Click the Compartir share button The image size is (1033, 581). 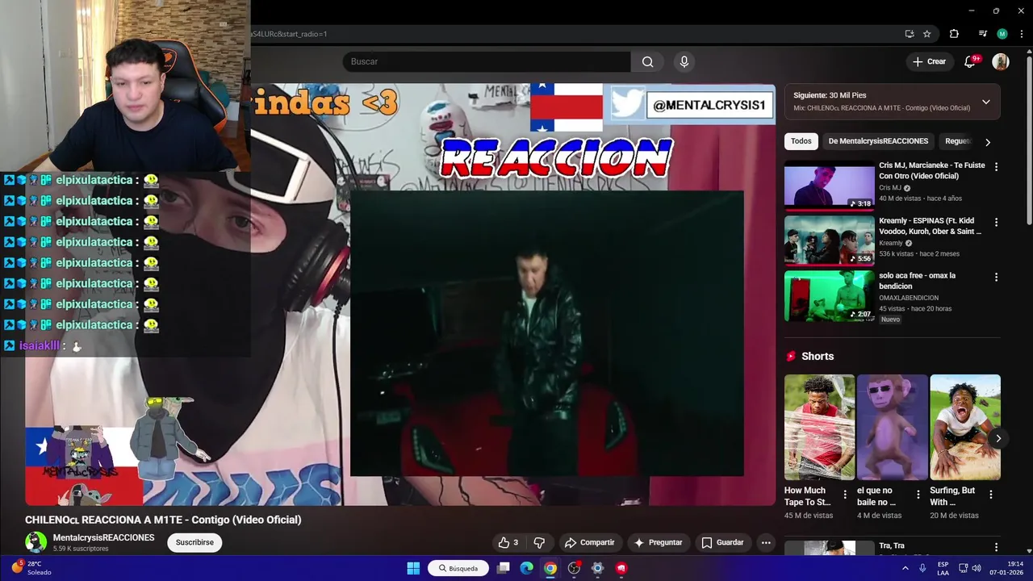point(589,542)
